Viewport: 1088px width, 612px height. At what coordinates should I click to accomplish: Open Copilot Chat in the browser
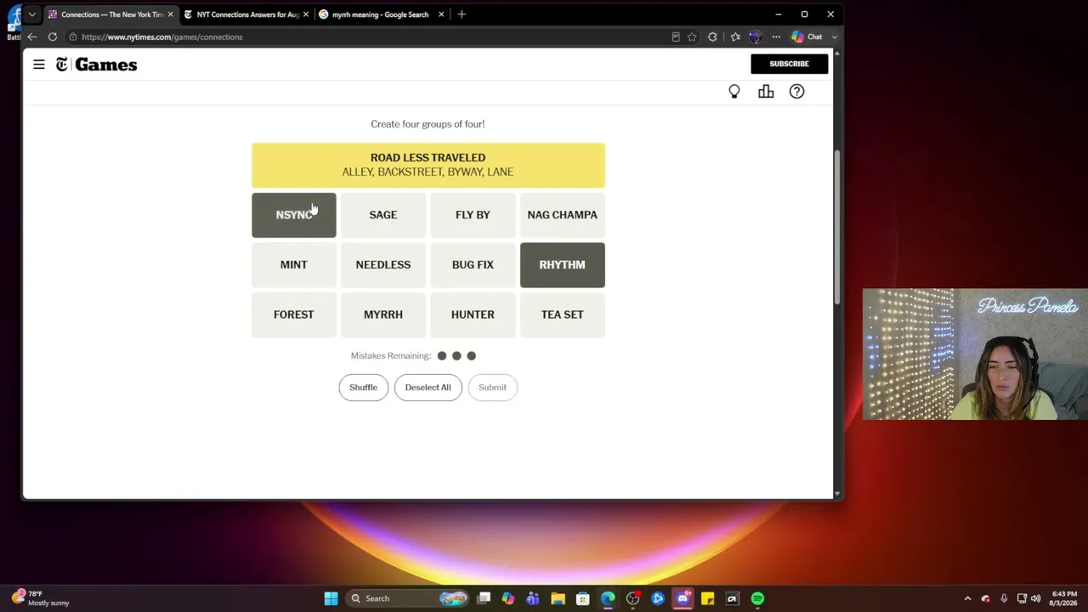point(807,37)
